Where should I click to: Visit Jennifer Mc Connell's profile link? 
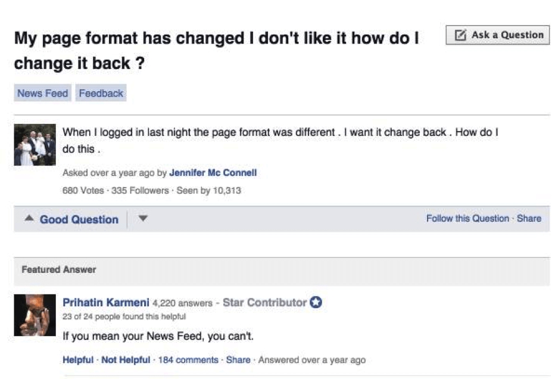click(x=213, y=173)
